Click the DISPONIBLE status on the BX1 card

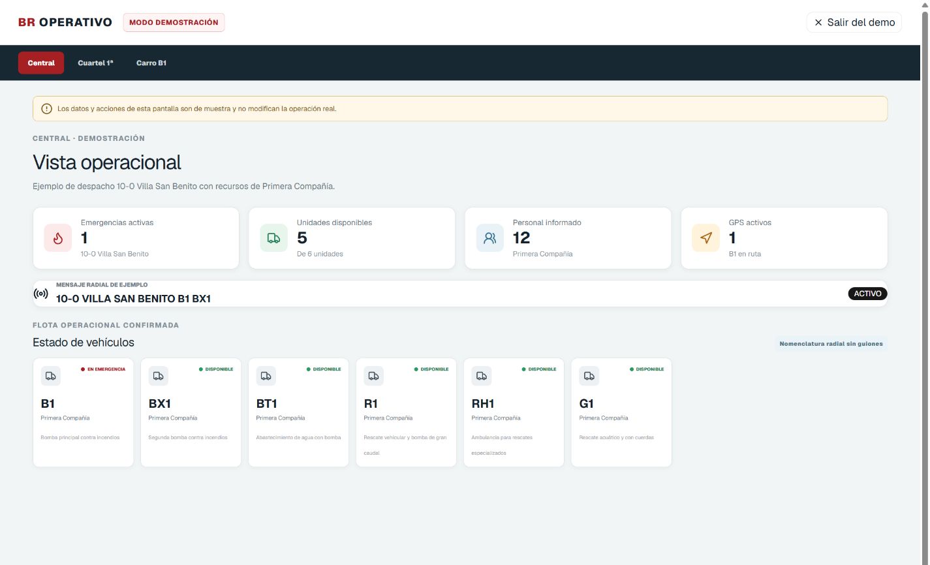tap(216, 369)
